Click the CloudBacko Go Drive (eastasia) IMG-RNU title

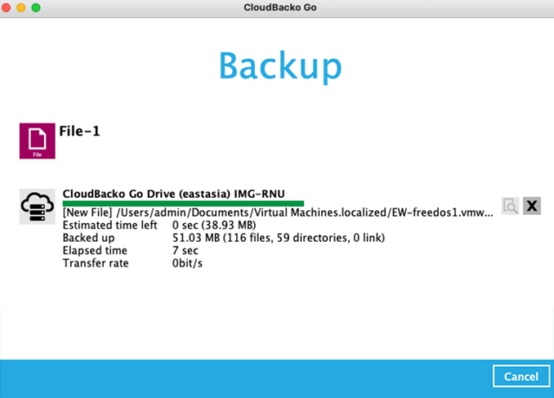(x=173, y=194)
